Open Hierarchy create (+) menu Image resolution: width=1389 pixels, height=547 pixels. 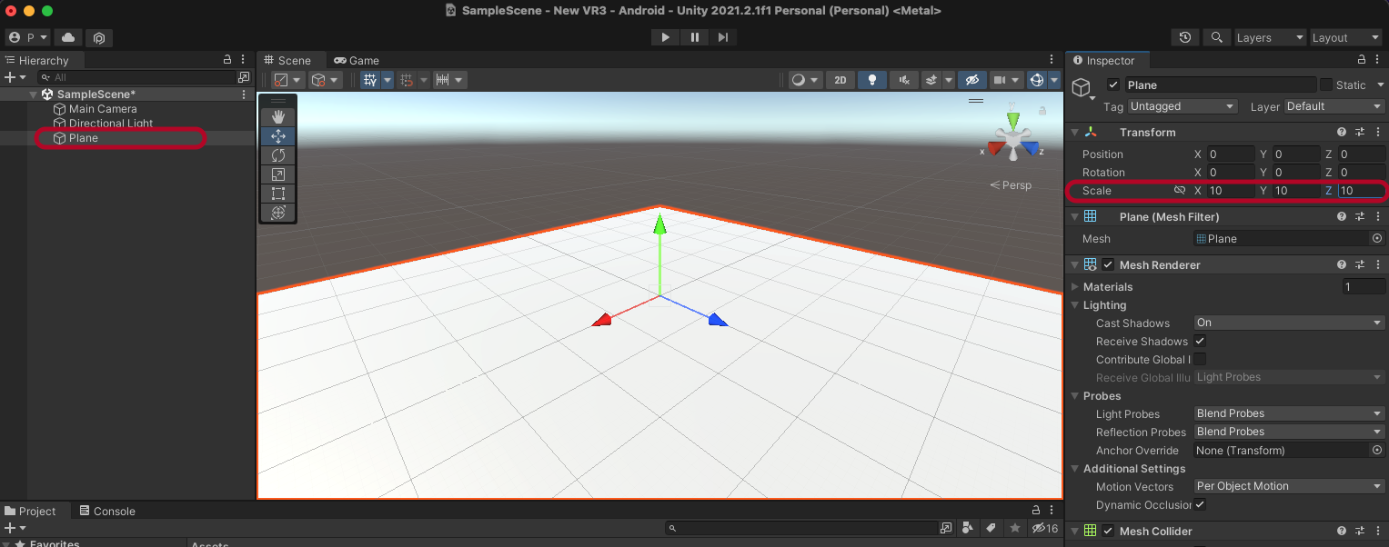click(x=15, y=77)
